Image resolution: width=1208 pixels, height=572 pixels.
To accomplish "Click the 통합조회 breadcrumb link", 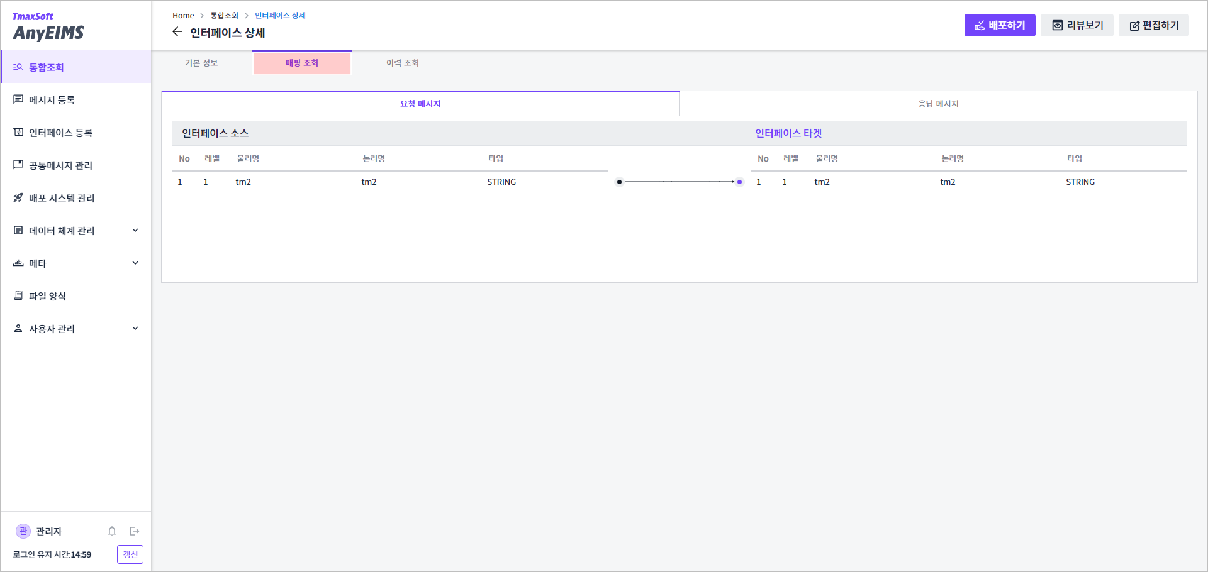I will point(224,16).
